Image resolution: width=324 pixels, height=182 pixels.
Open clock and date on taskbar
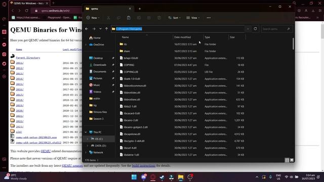[308, 177]
